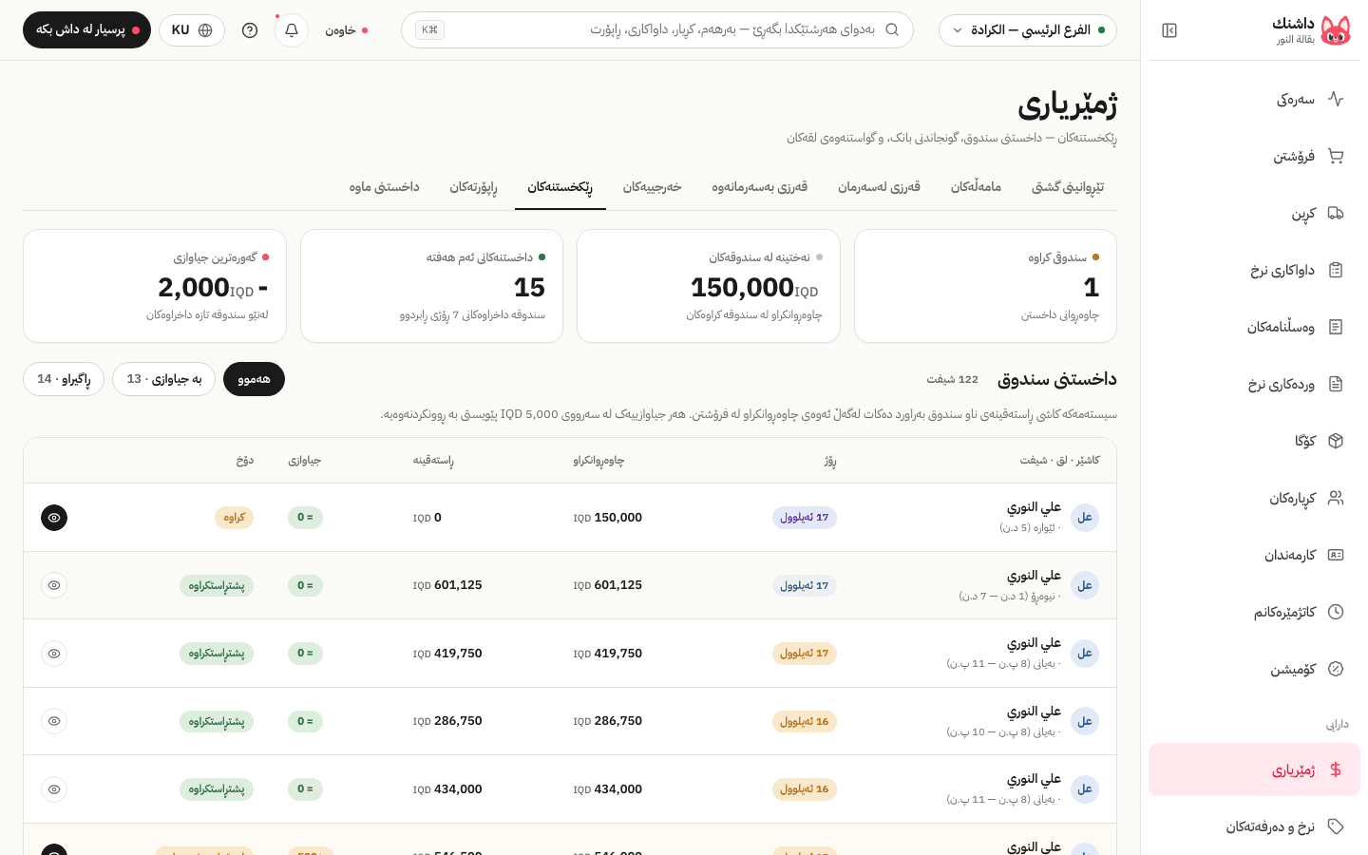Filter shifts ڕاگیراو 14
1368x855 pixels.
[x=64, y=379]
